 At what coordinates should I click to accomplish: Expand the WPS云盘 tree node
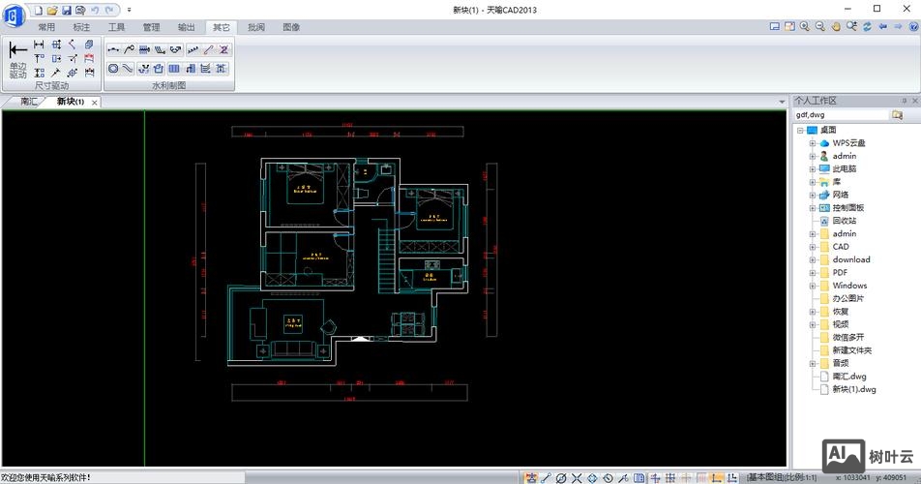(813, 143)
